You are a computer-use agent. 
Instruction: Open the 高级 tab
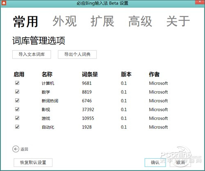(x=140, y=21)
